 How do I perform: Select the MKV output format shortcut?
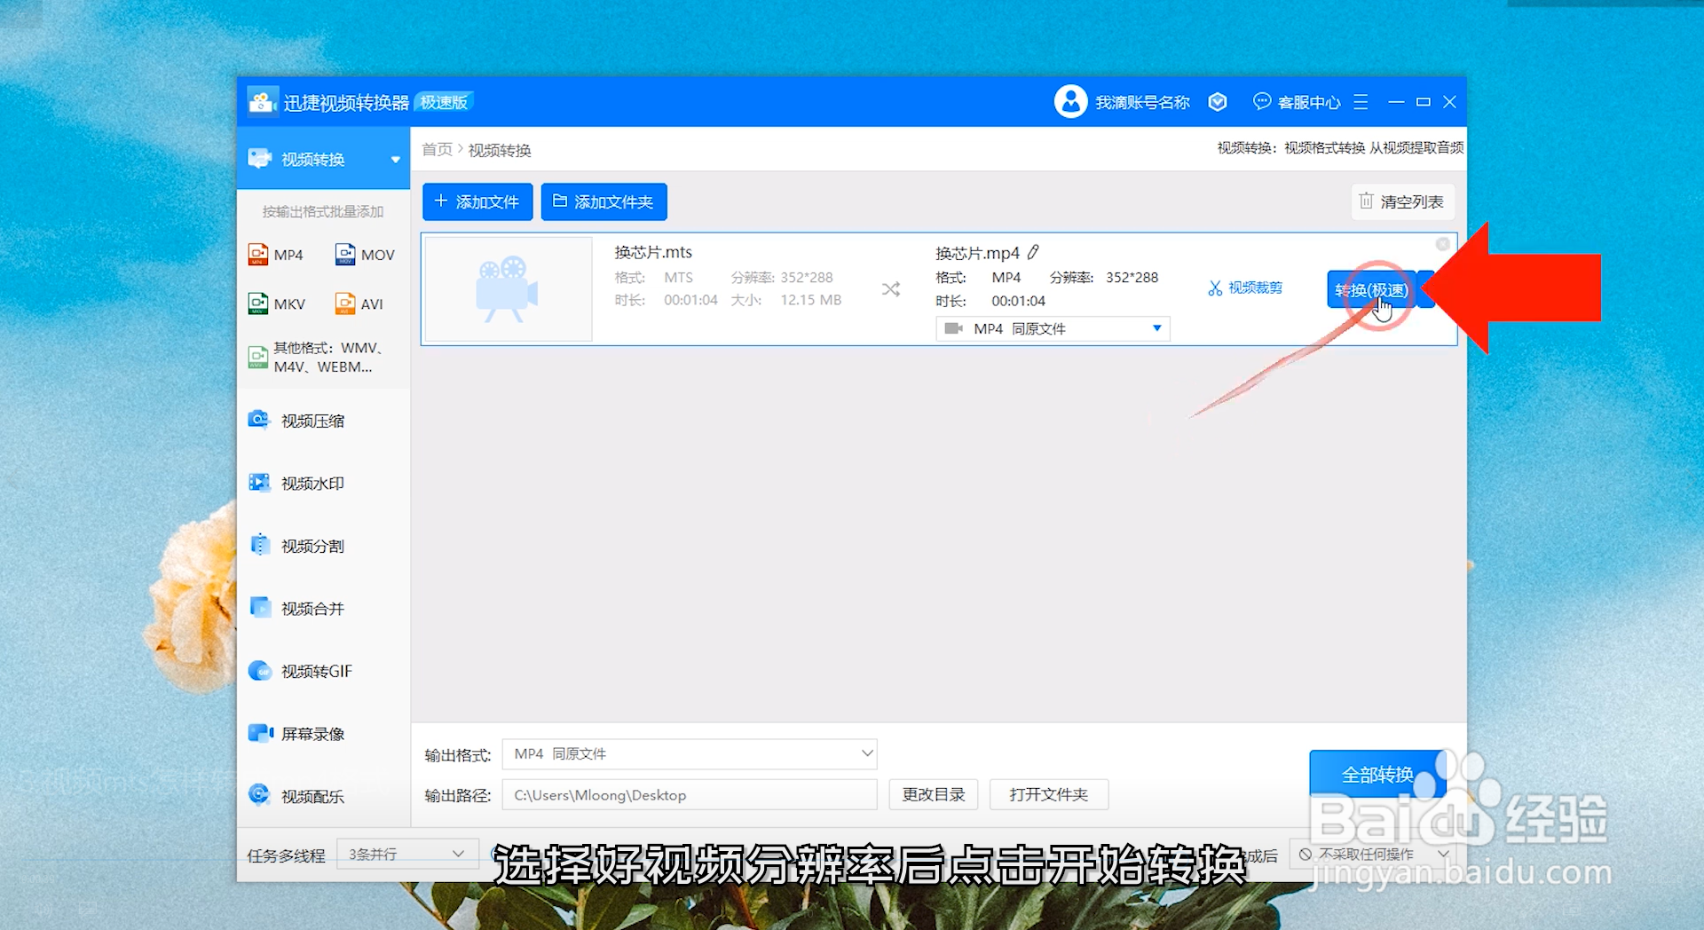[x=277, y=303]
